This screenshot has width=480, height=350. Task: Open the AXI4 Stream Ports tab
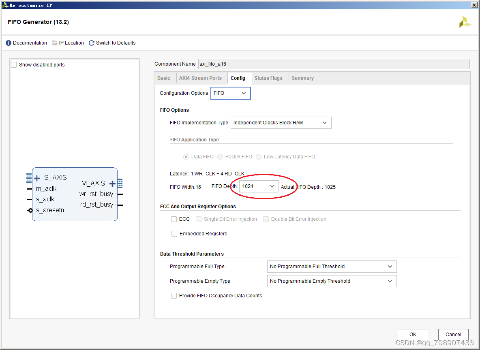point(200,78)
